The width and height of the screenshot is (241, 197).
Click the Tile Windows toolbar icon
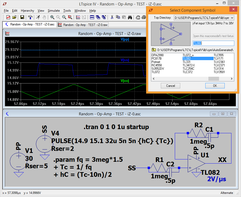tap(92, 17)
